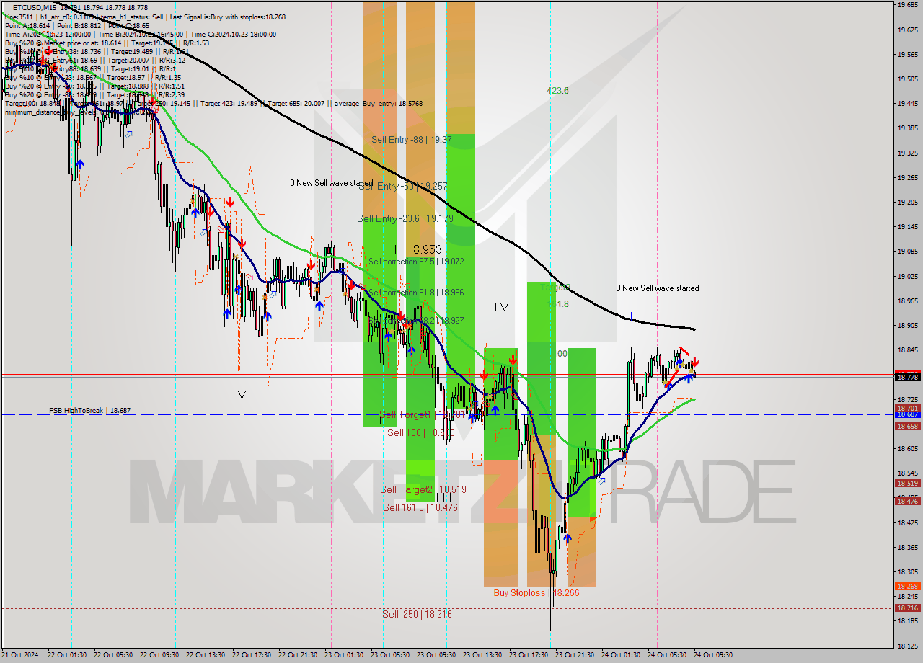Click the red 18.519 price tag
Screen dimensions: 923x663
(907, 484)
